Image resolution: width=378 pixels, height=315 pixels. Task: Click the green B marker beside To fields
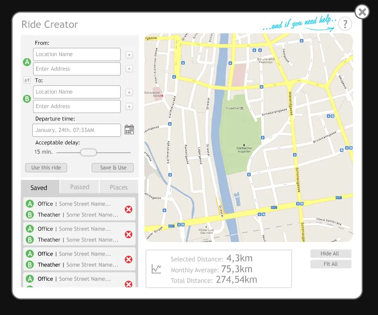pyautogui.click(x=27, y=99)
